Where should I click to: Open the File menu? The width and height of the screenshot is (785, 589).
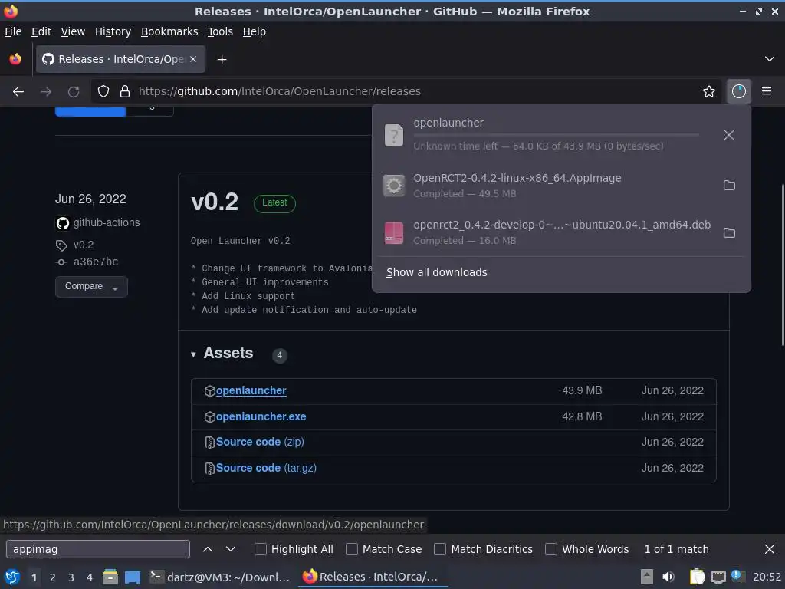(13, 31)
